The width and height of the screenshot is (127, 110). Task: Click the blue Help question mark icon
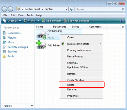[x=122, y=21]
